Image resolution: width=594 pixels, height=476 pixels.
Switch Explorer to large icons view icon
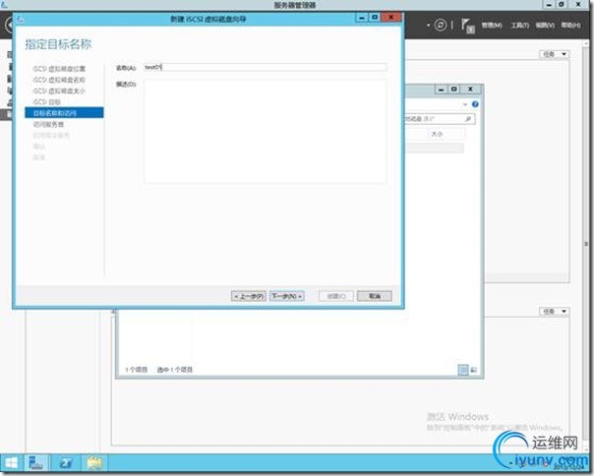pyautogui.click(x=474, y=370)
